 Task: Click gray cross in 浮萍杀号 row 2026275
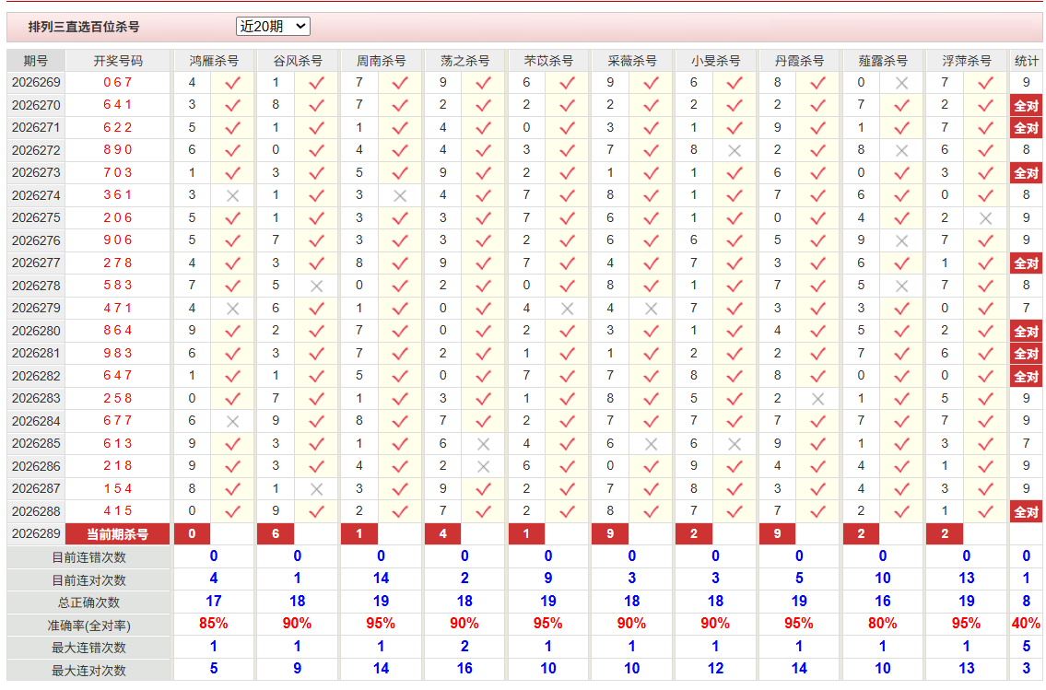pos(985,218)
